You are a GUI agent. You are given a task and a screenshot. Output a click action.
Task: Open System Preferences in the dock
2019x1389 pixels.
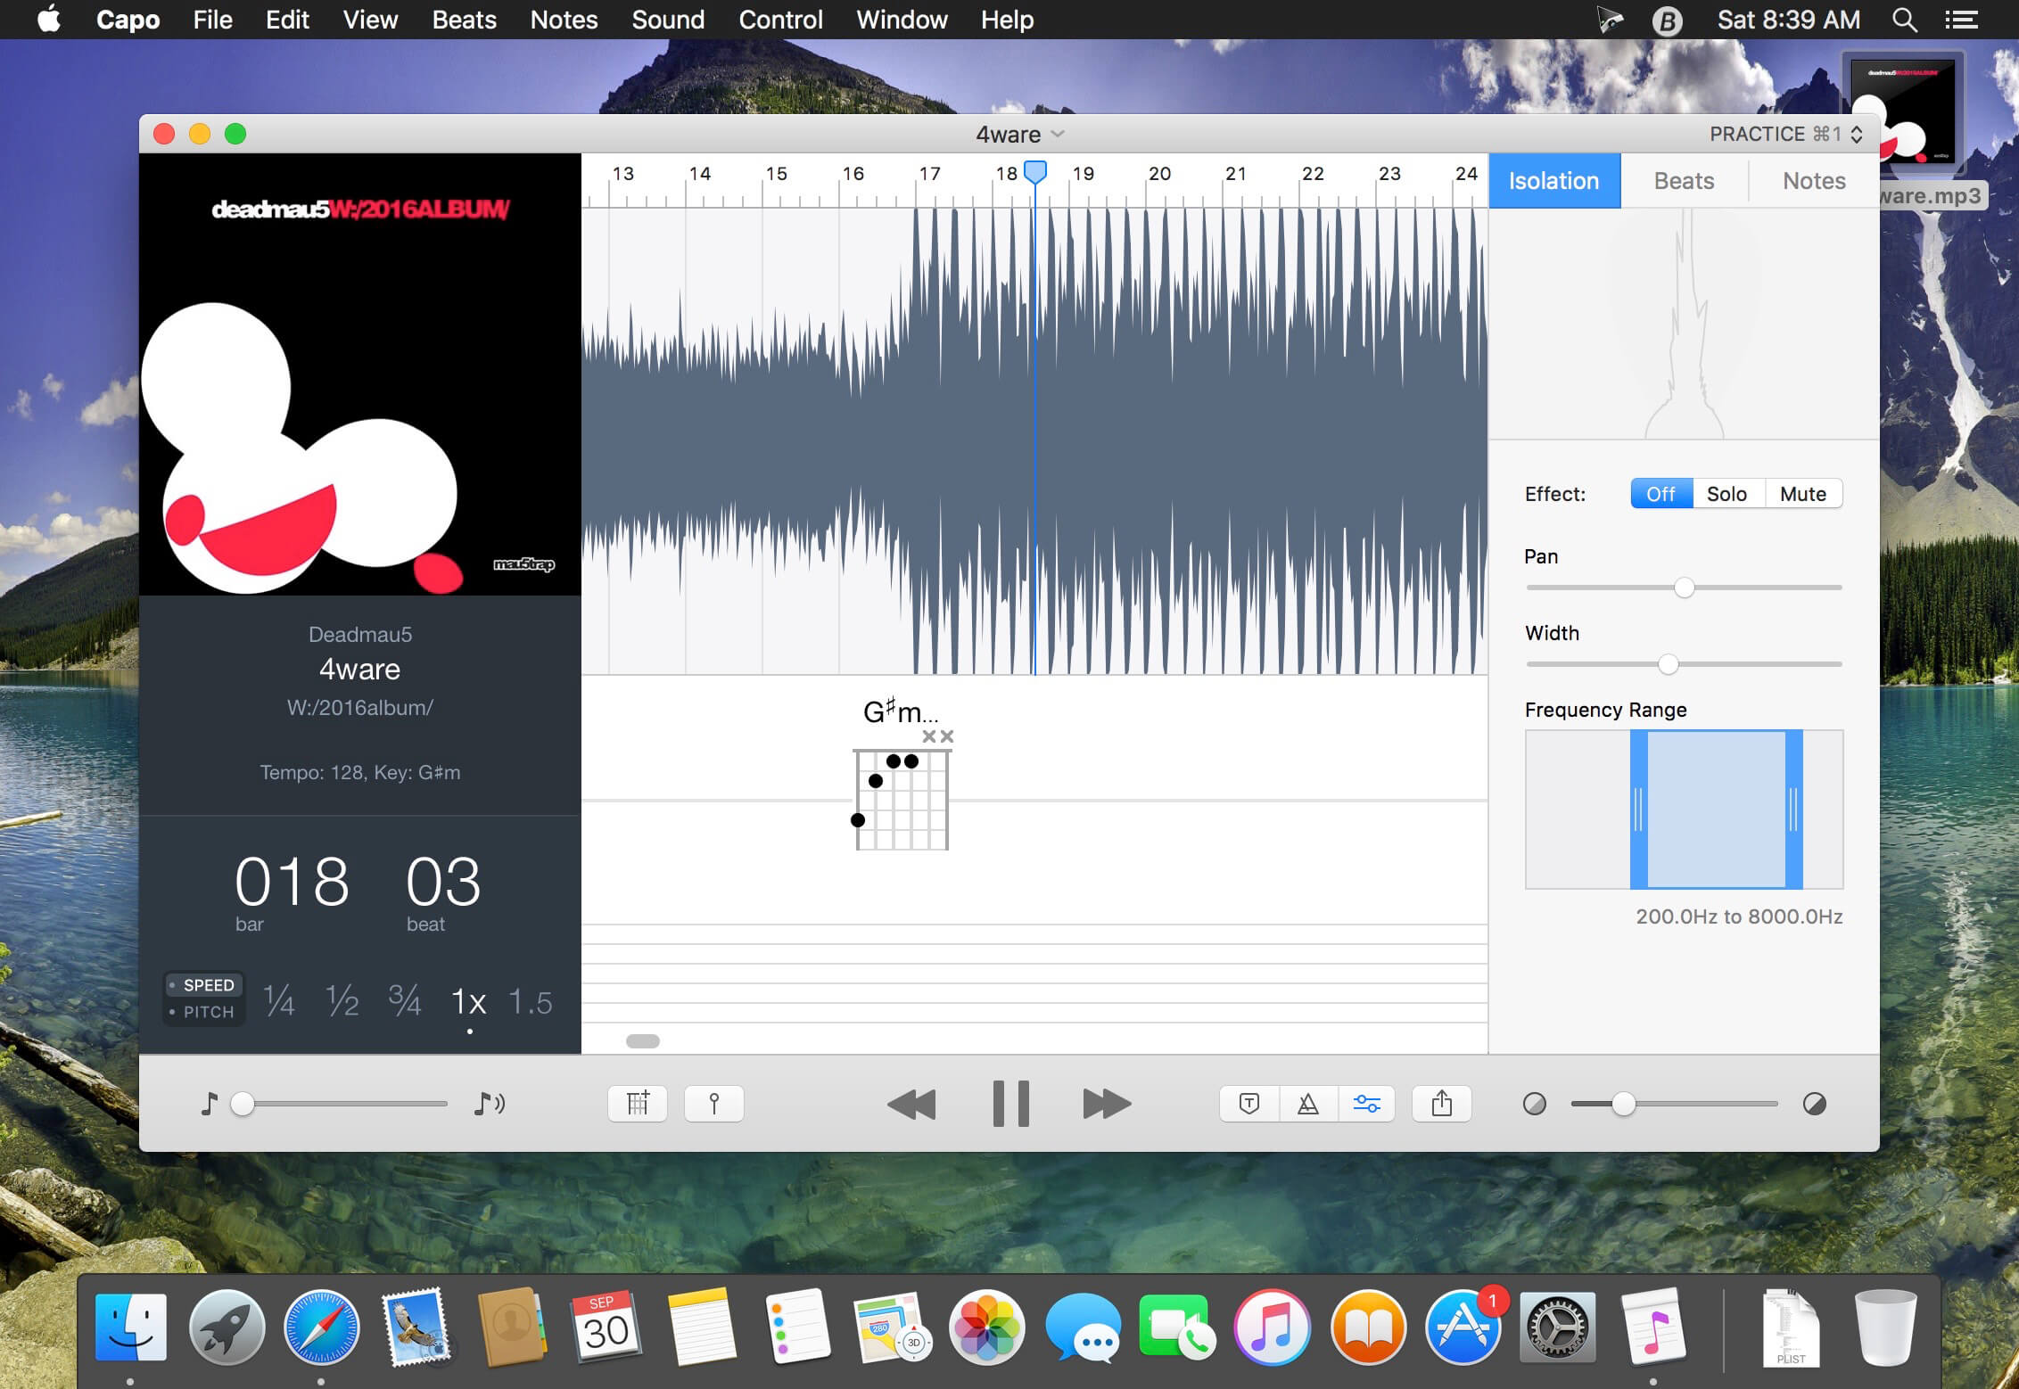[1557, 1327]
